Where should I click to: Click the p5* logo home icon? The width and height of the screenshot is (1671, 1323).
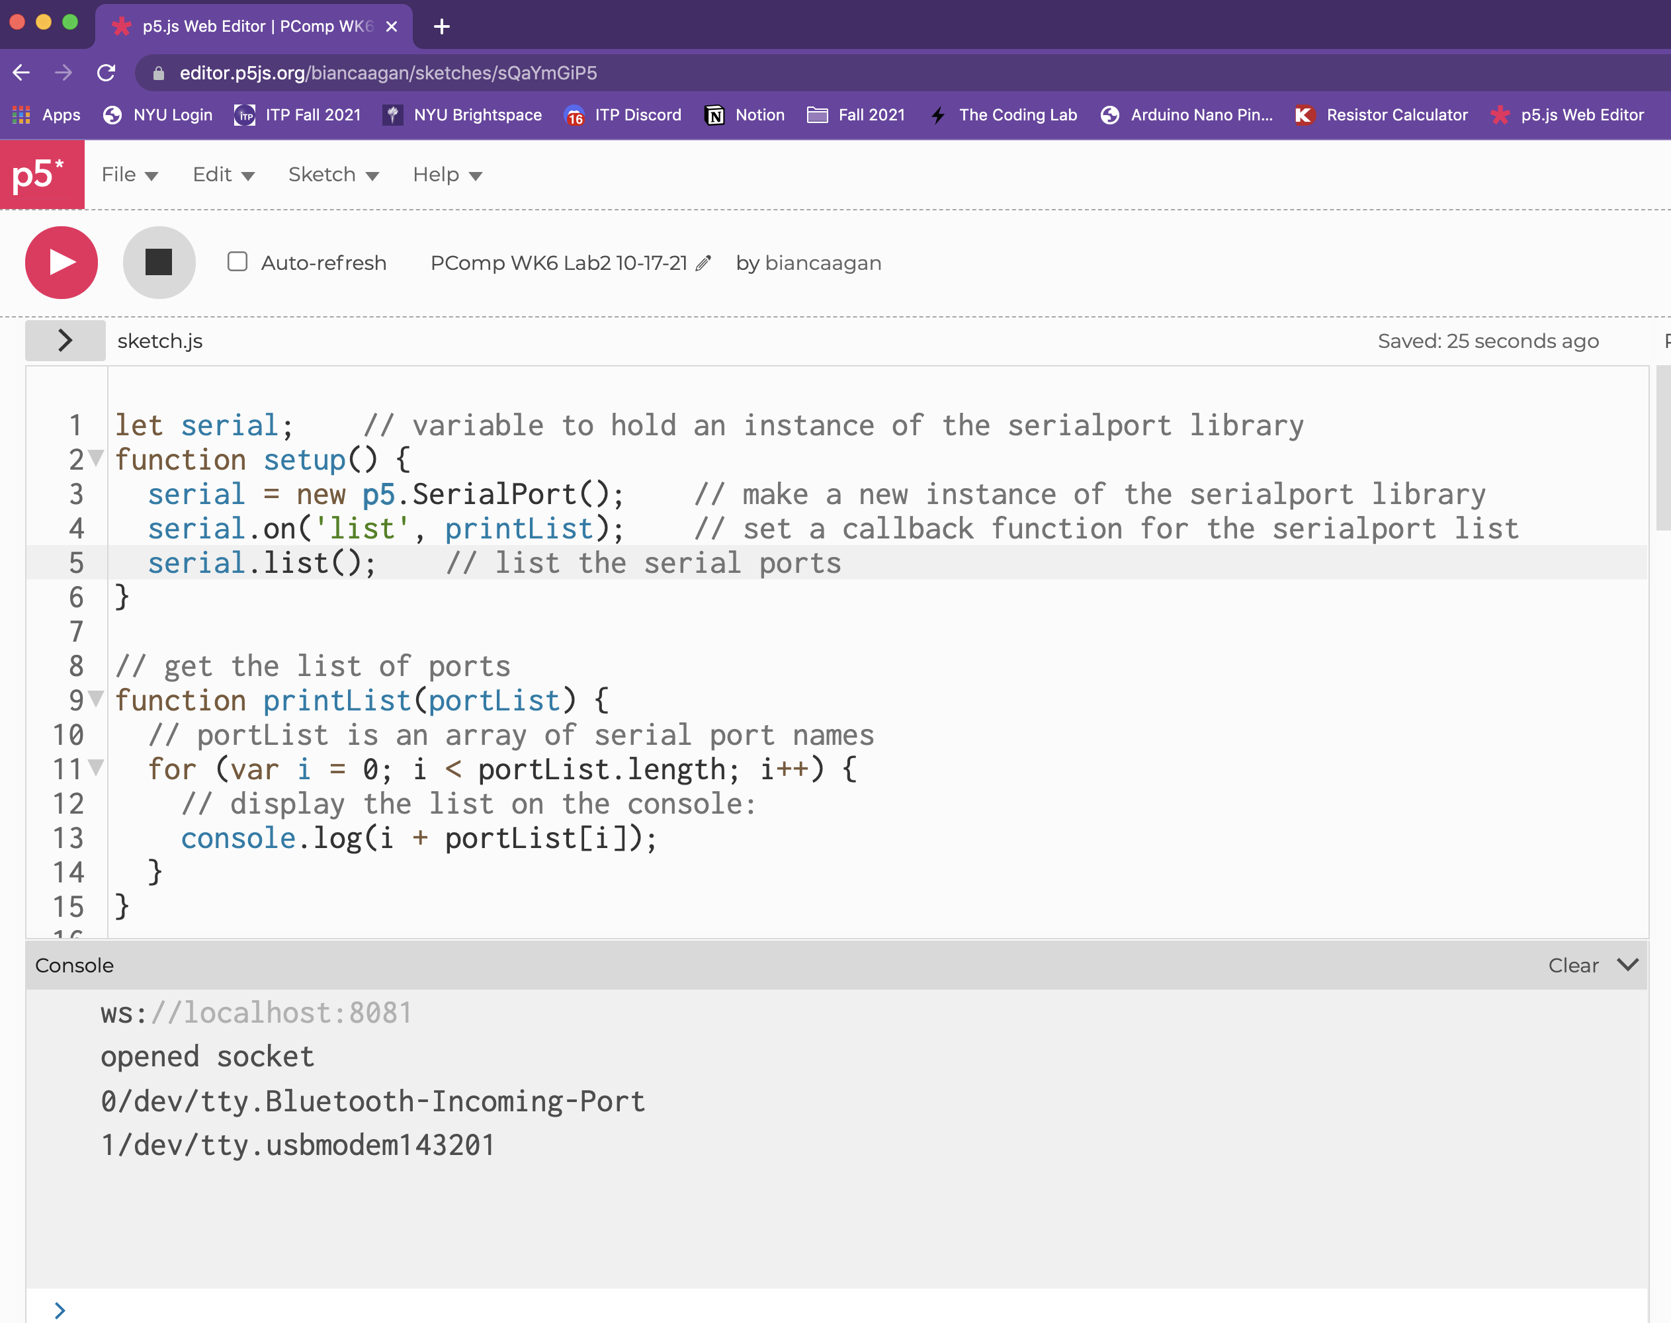pyautogui.click(x=42, y=174)
